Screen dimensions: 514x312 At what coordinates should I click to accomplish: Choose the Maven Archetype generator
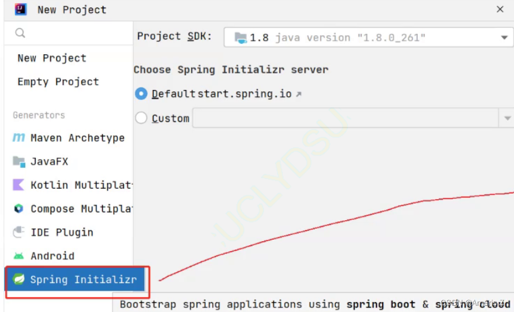[x=69, y=138]
